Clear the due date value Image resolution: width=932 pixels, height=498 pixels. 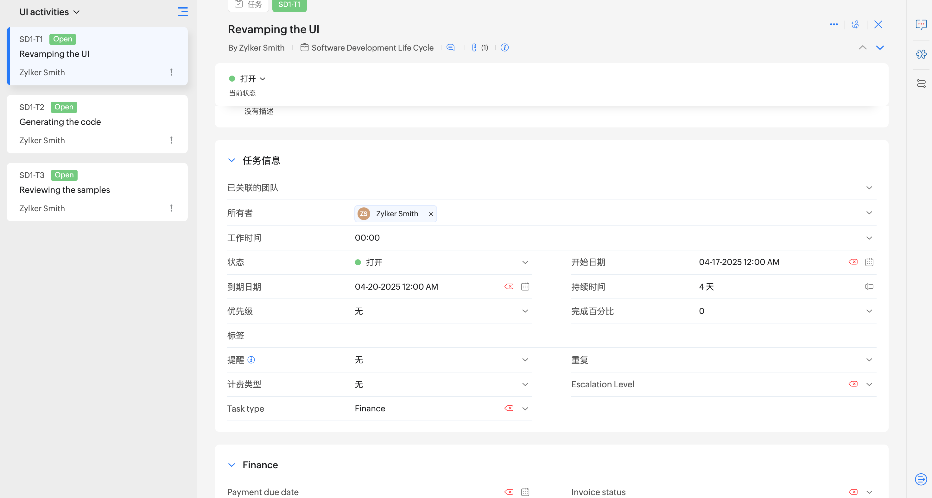(509, 286)
